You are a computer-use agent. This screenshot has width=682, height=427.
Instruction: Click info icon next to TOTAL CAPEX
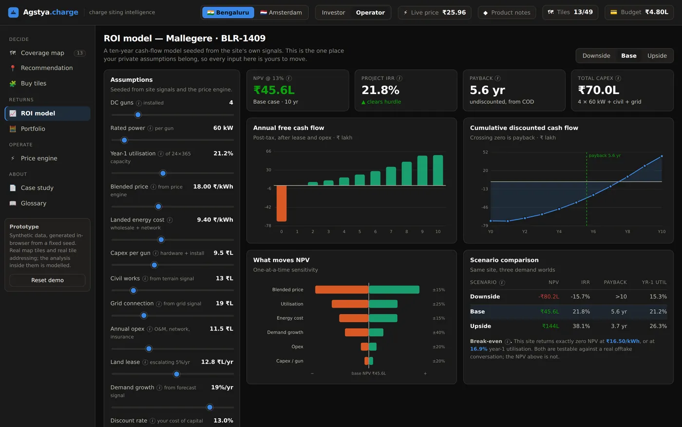618,78
